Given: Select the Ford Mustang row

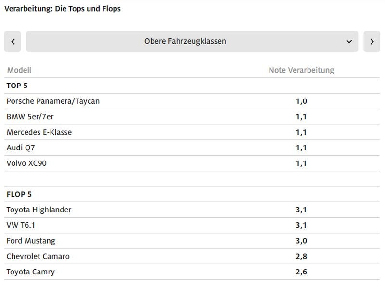Looking at the screenshot, I should click(31, 241).
